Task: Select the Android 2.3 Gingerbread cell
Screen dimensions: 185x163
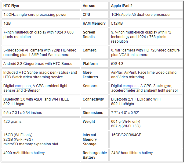Action: 38,64
